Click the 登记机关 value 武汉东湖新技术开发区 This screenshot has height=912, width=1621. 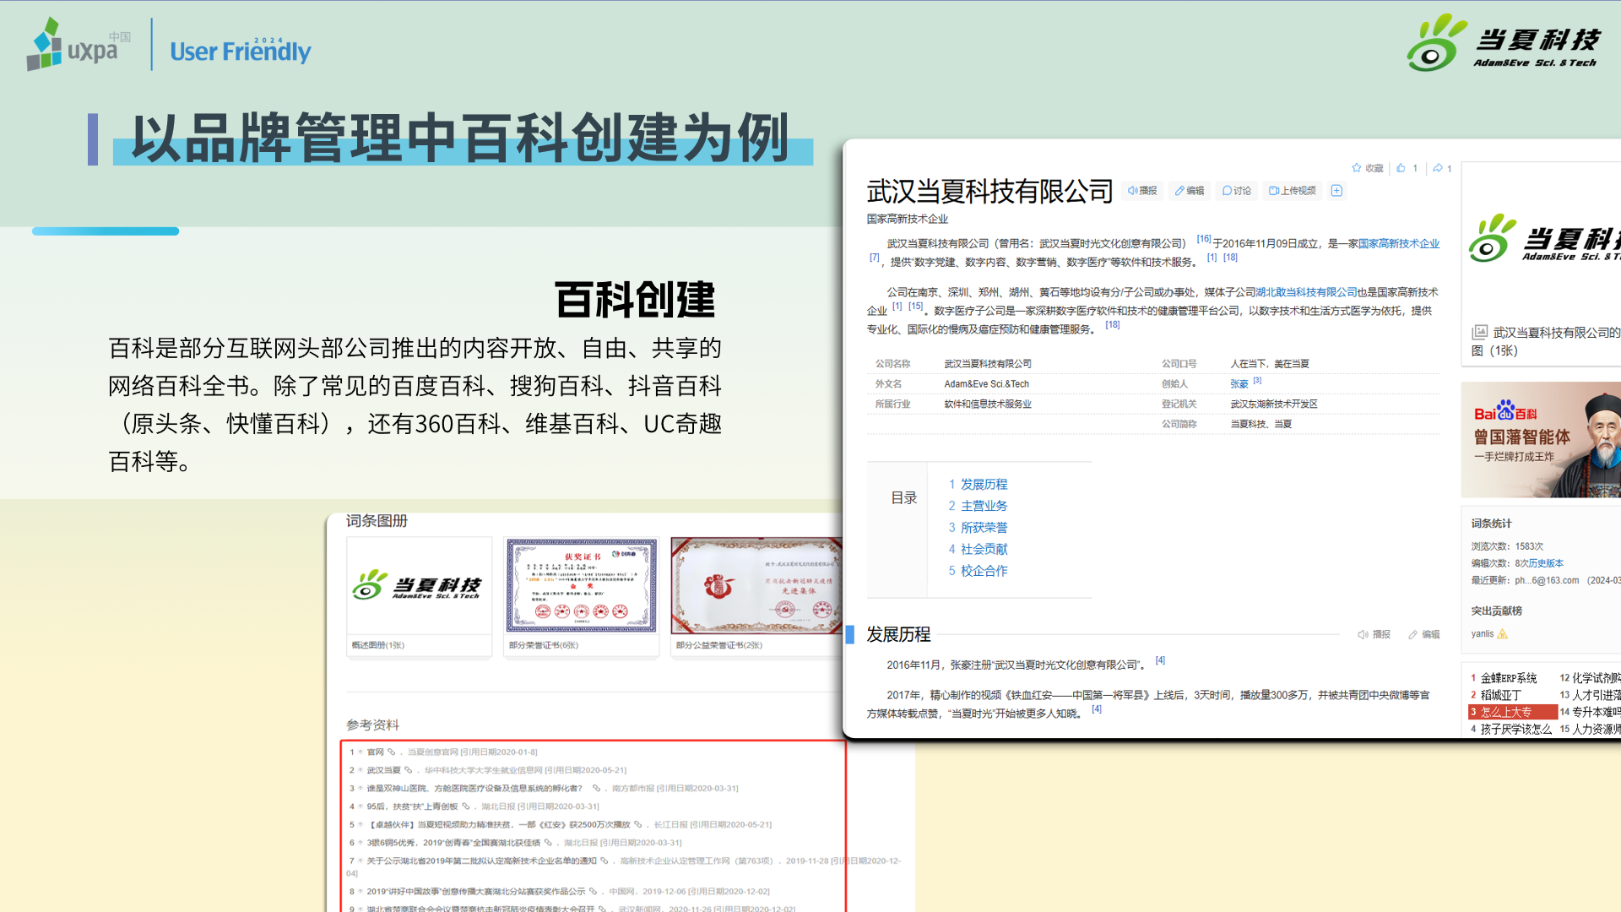(x=1273, y=404)
